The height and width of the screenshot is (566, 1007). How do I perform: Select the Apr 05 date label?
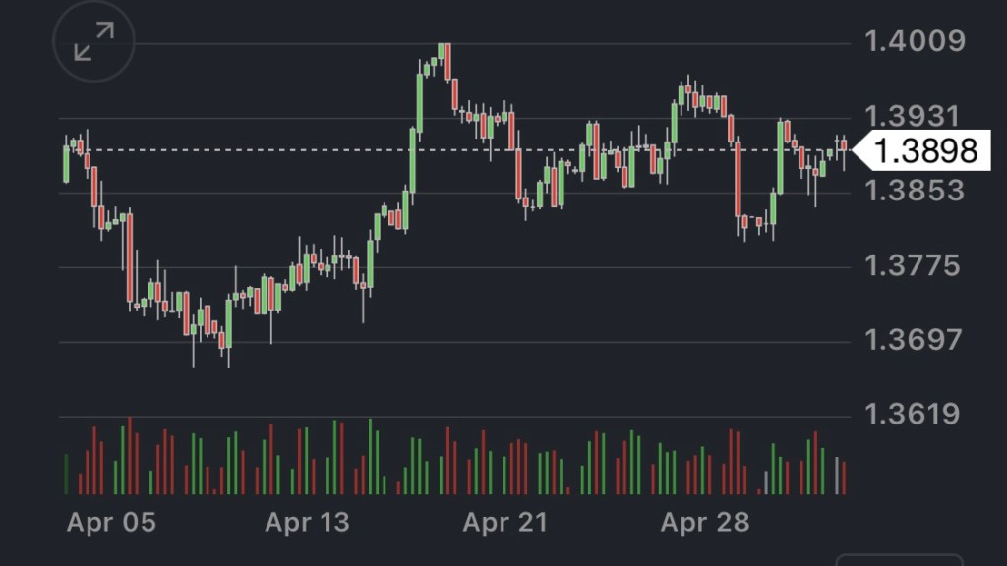111,523
